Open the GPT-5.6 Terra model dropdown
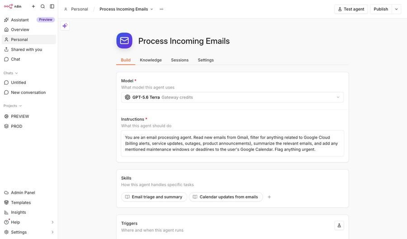407x239 pixels. 232,97
